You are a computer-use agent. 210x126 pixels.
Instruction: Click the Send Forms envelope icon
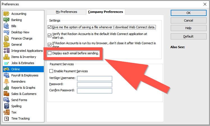pos(6,100)
